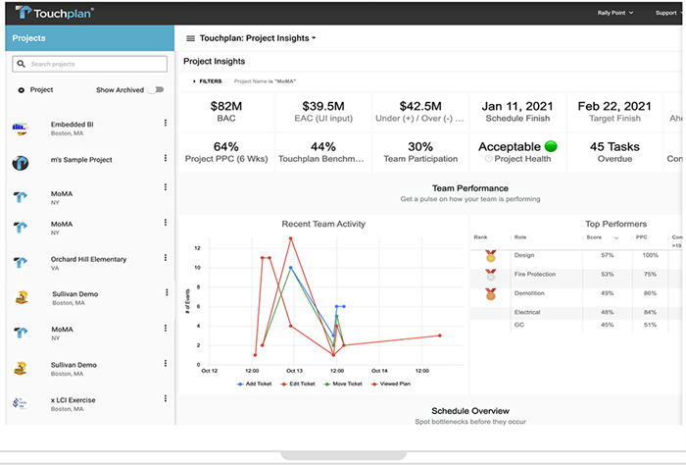Screen dimensions: 686x465
Task: Open options menu for Embedded BI project
Action: [165, 124]
